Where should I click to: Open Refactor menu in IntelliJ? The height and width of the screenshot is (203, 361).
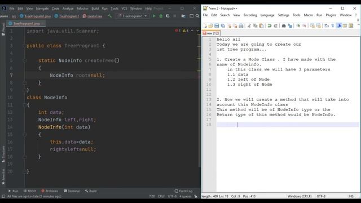click(82, 8)
